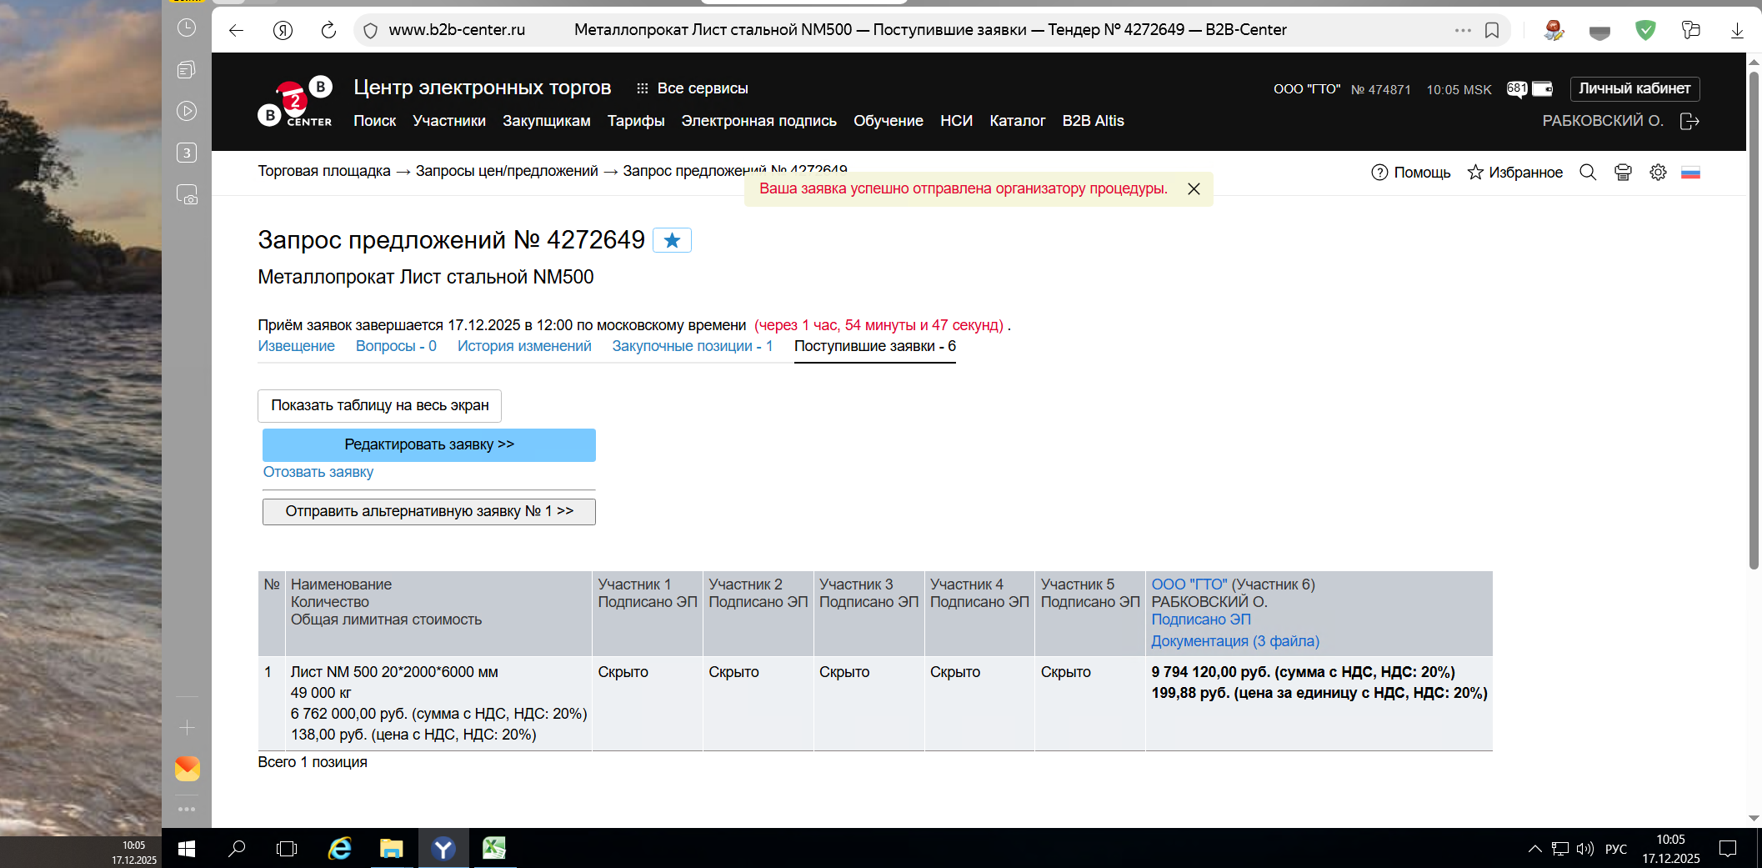
Task: Open the Помощь help link
Action: click(x=1410, y=173)
